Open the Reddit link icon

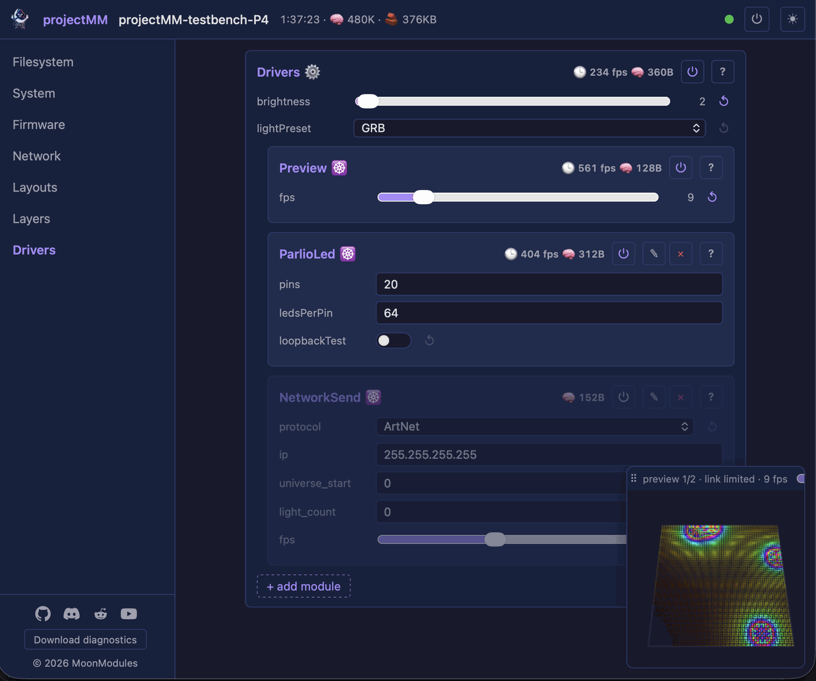[101, 614]
